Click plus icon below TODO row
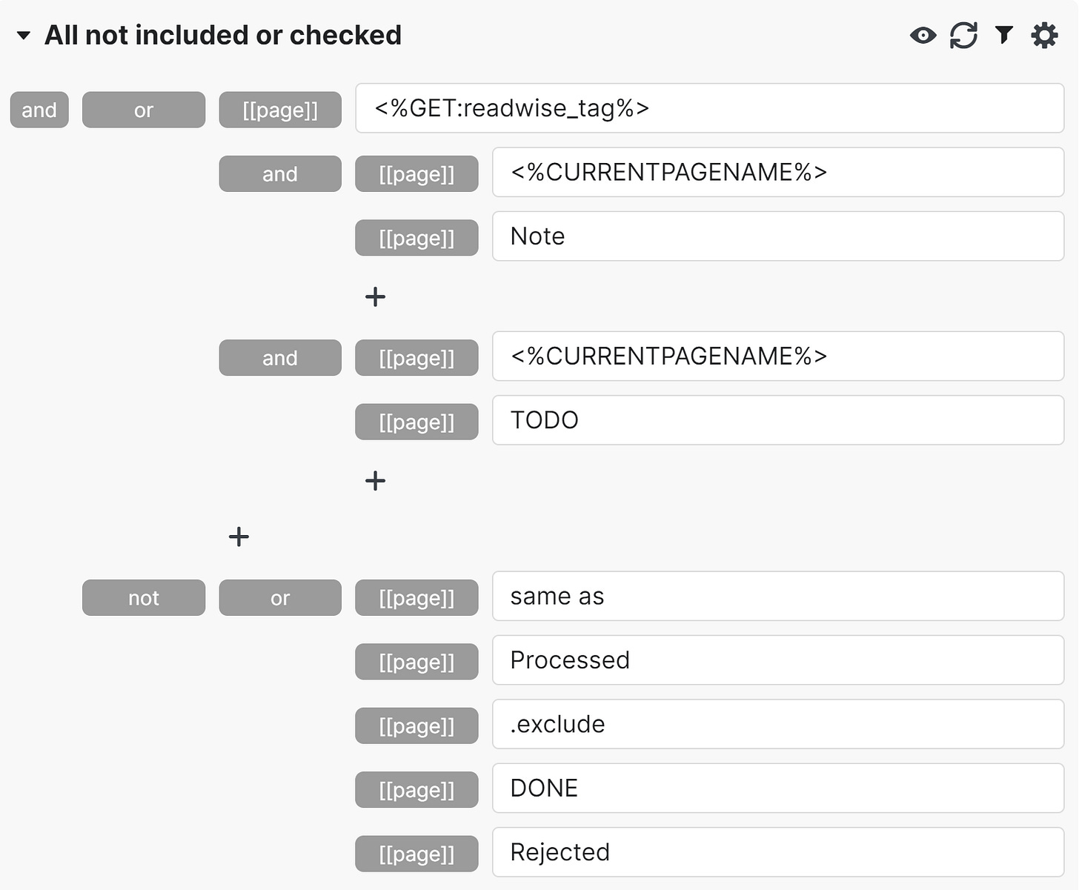 pos(375,481)
